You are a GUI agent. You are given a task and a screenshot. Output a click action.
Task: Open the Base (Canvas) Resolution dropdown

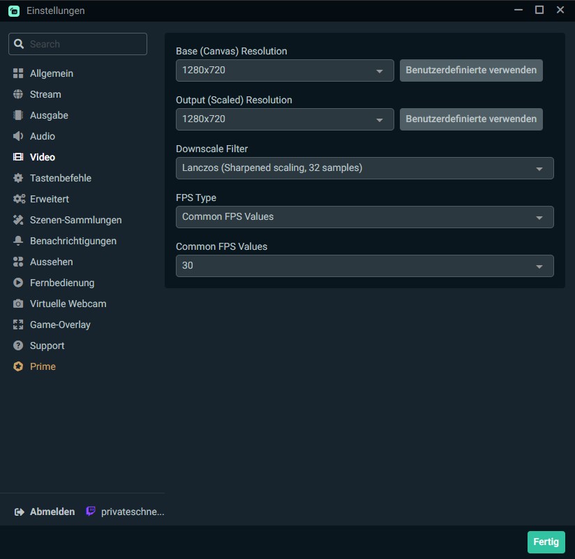tap(285, 70)
